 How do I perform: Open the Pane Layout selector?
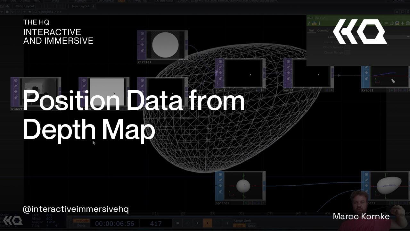click(x=25, y=6)
